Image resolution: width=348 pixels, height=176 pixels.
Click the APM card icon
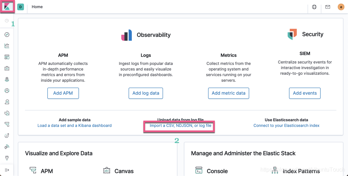pyautogui.click(x=33, y=170)
